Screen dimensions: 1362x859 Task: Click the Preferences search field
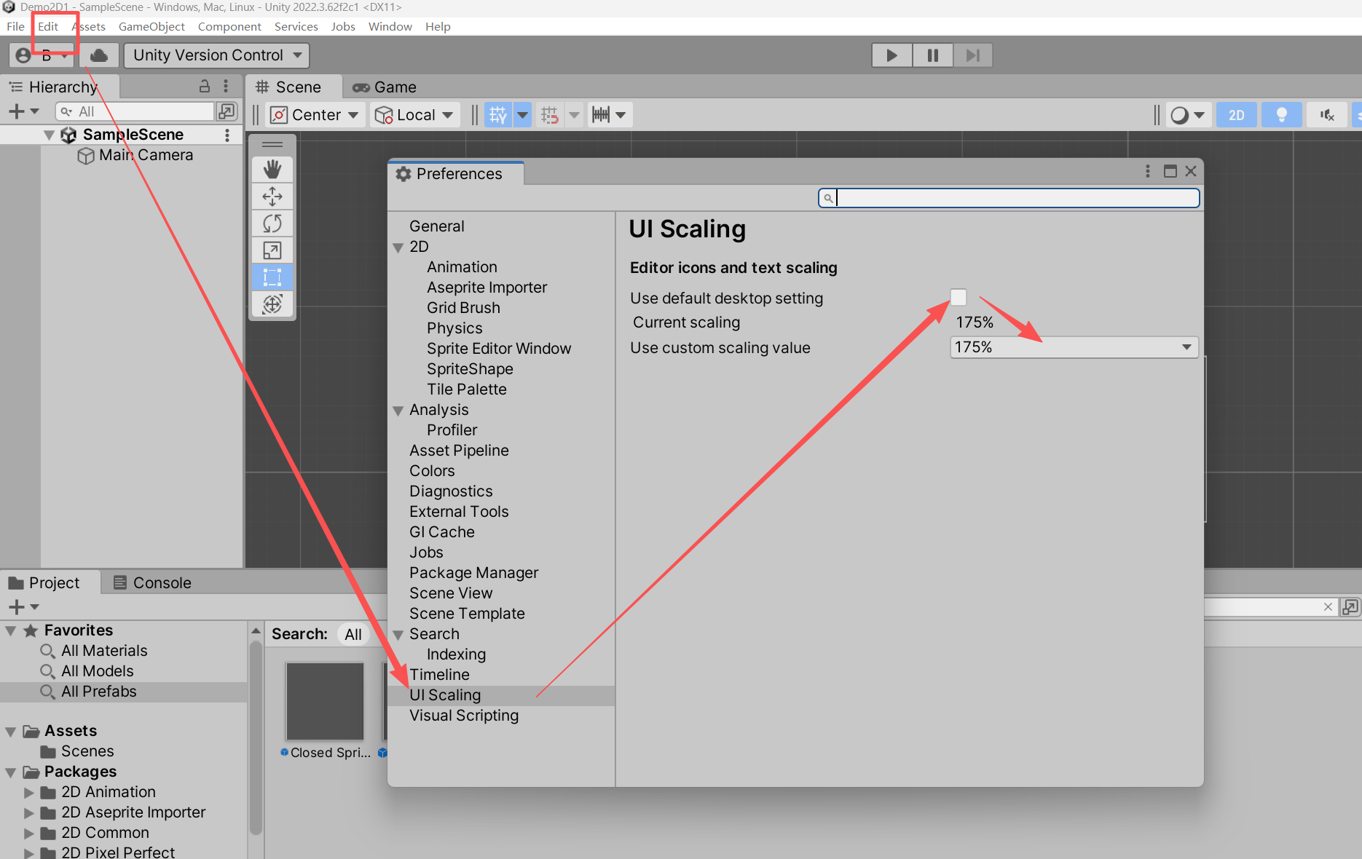point(1009,198)
